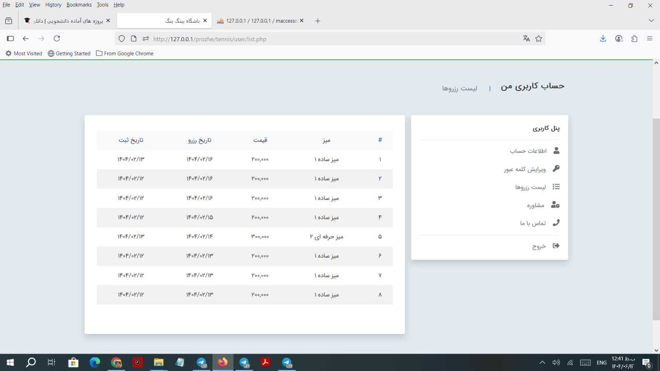The width and height of the screenshot is (660, 371).
Task: Bookmark this page with the star icon
Action: point(539,39)
